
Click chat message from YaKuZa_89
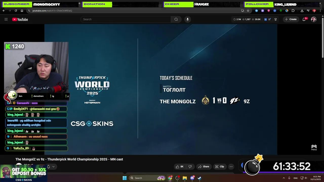coord(36,148)
